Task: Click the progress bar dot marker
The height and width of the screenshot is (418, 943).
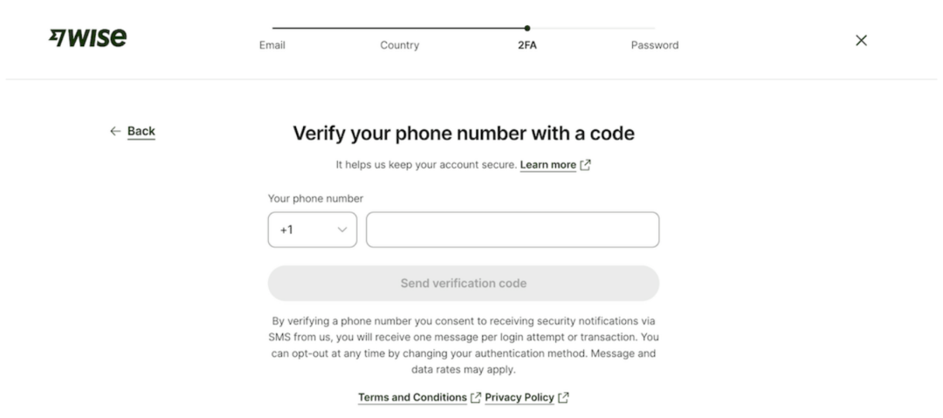Action: tap(527, 28)
